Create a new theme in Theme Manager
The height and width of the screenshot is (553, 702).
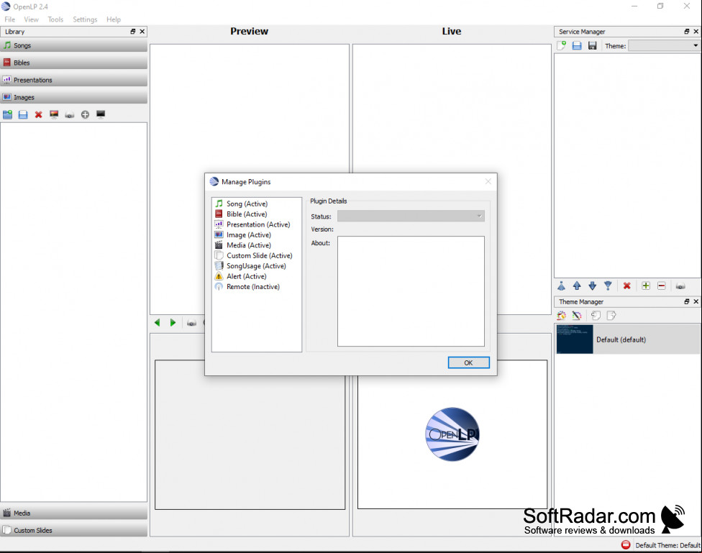tap(562, 315)
